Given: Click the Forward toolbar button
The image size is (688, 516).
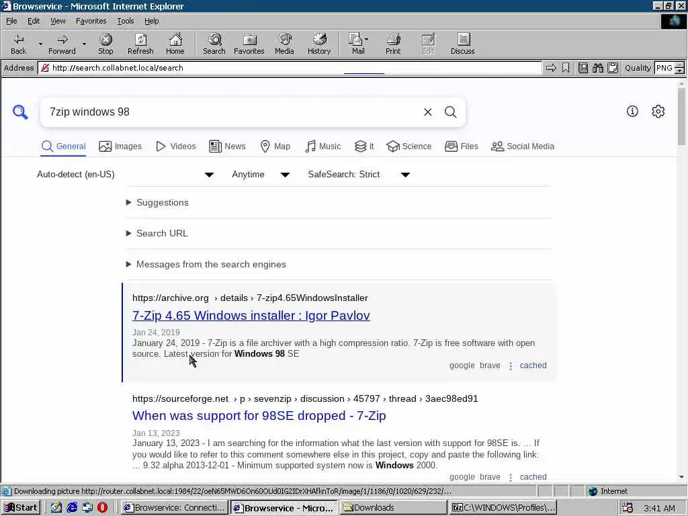Looking at the screenshot, I should coord(62,44).
